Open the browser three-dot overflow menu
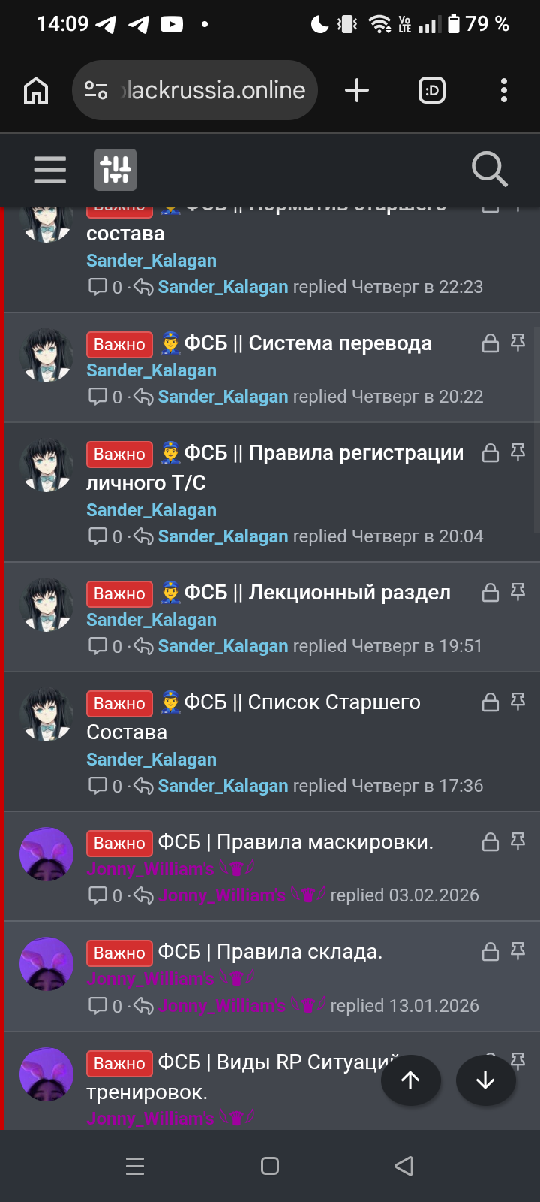Viewport: 540px width, 1202px height. (x=504, y=91)
